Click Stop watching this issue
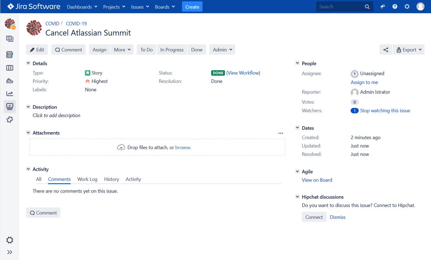Image resolution: width=431 pixels, height=260 pixels. coord(385,111)
